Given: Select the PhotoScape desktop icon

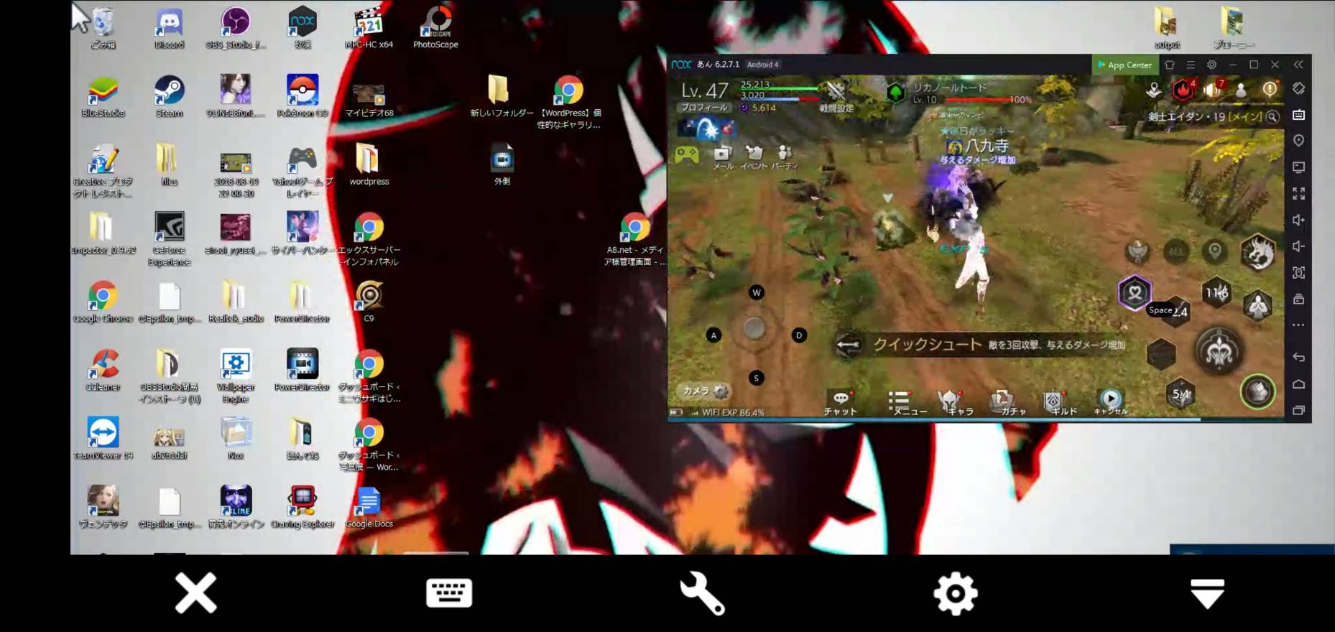Looking at the screenshot, I should 435,29.
